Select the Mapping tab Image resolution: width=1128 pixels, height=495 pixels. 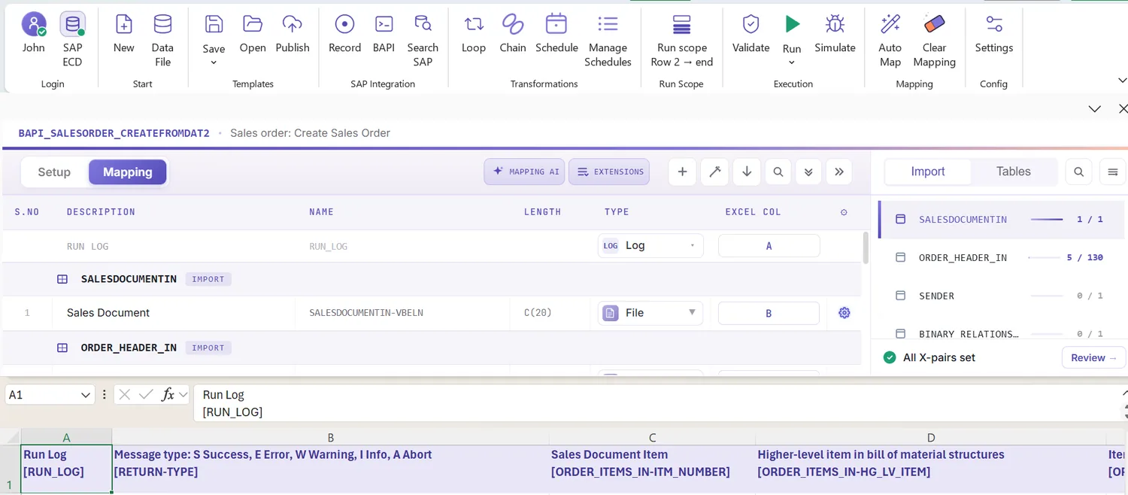click(x=127, y=172)
